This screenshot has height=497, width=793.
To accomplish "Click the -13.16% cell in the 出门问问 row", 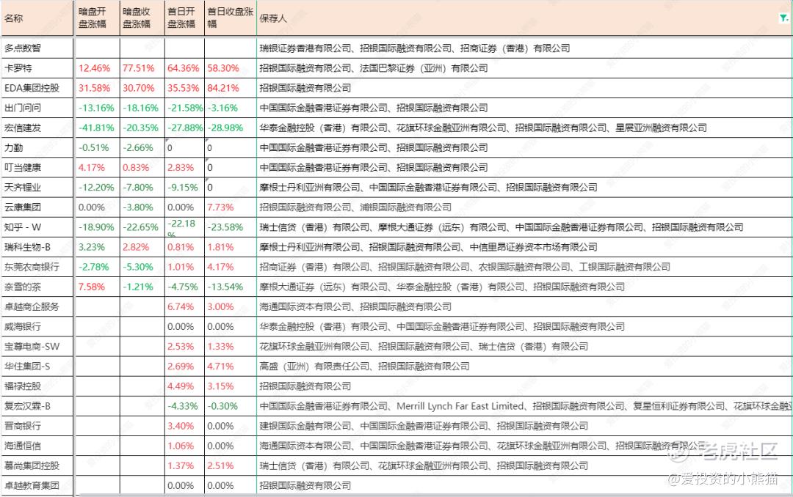I will coord(97,108).
